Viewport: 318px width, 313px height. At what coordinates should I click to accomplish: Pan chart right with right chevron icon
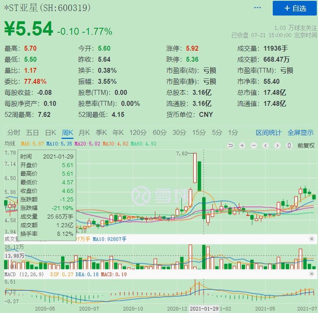278,145
